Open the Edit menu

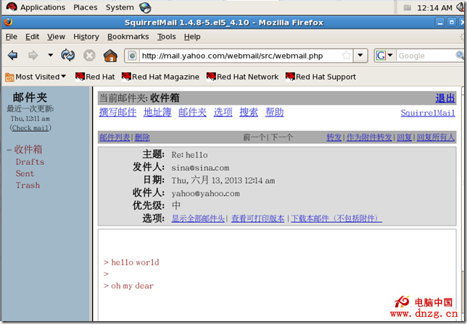[x=32, y=37]
